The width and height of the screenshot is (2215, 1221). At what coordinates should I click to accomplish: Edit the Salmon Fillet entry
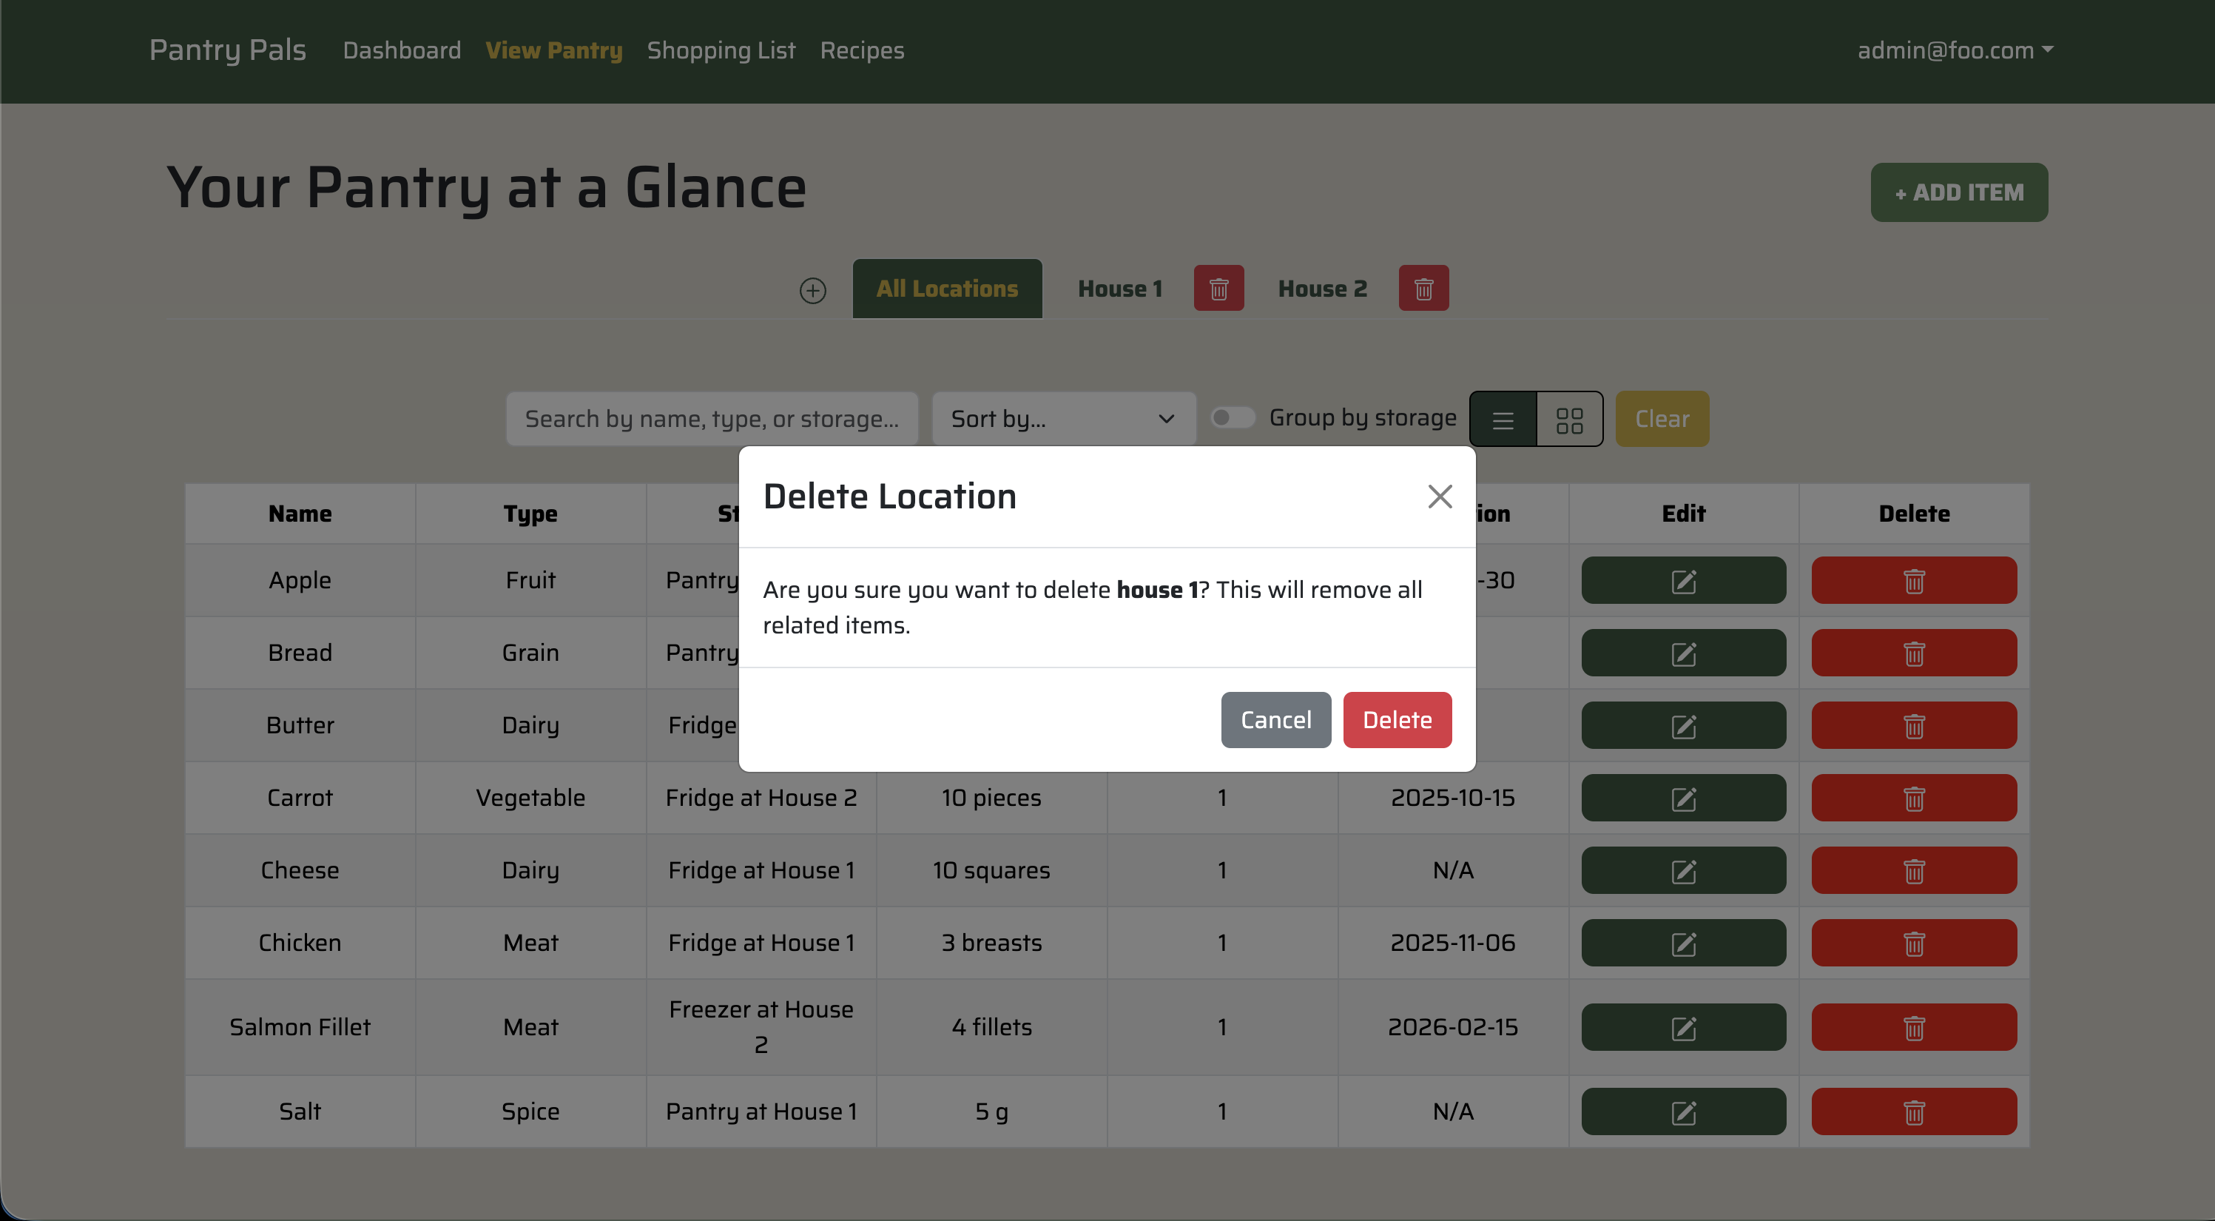1683,1026
